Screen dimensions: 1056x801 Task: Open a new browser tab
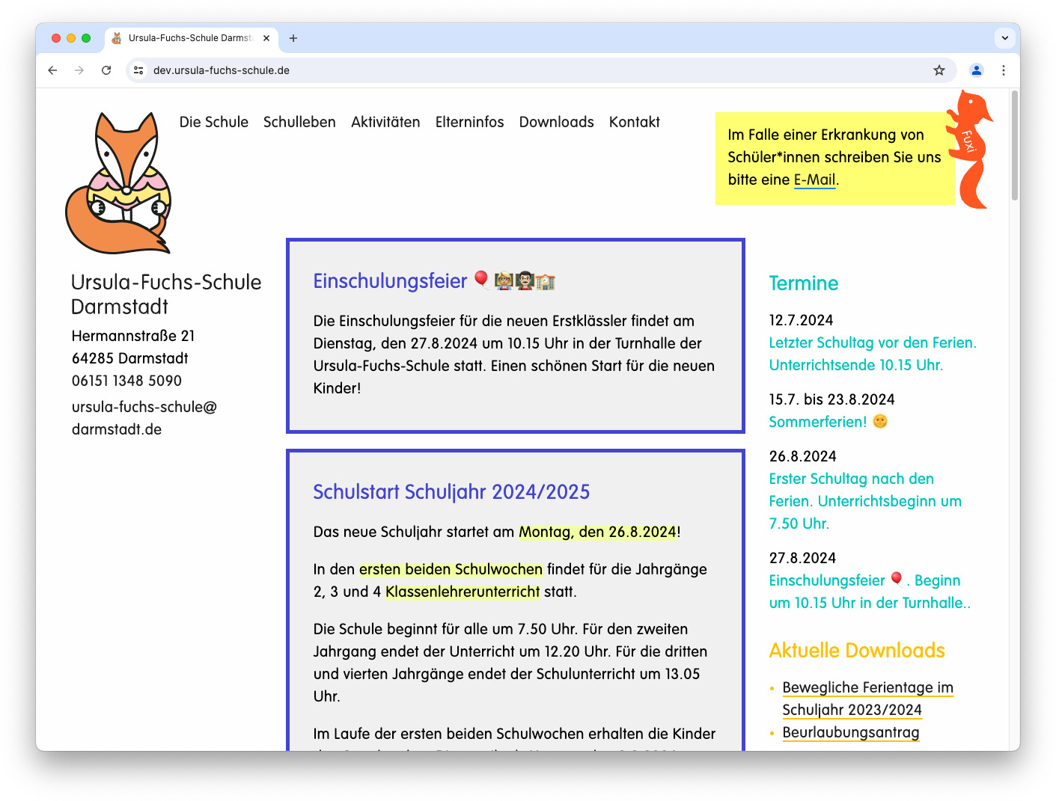click(x=293, y=38)
